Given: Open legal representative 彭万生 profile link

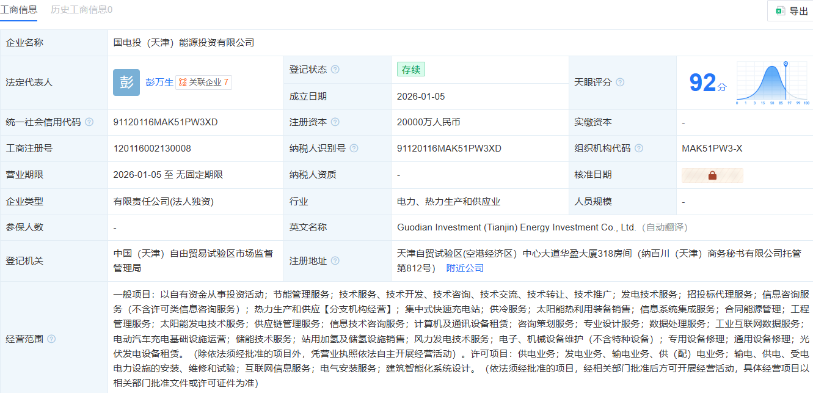Looking at the screenshot, I should [x=159, y=82].
